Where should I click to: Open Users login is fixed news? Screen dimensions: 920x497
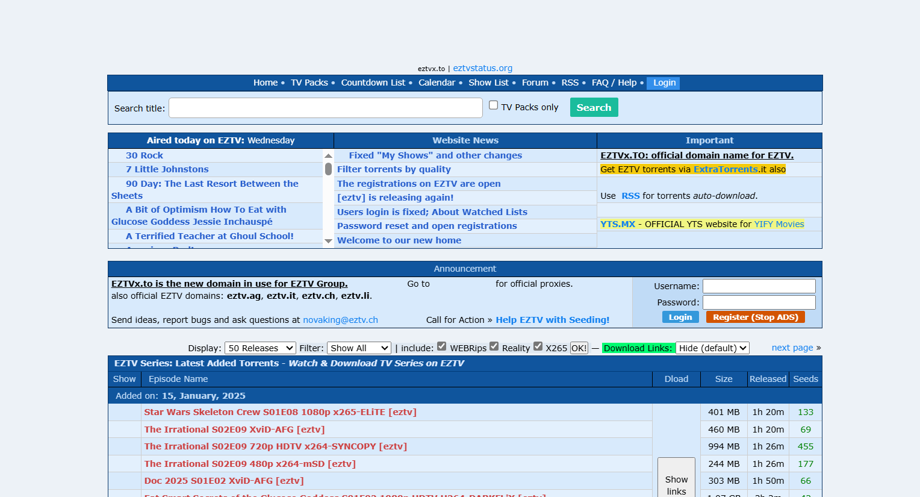432,212
